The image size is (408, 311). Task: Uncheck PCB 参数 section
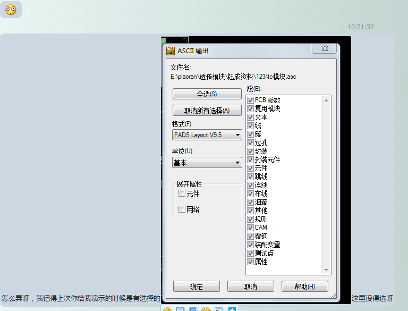(x=250, y=100)
